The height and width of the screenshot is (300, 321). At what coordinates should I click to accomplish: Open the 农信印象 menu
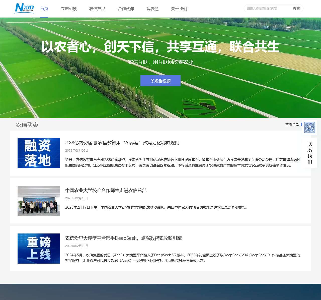click(69, 9)
